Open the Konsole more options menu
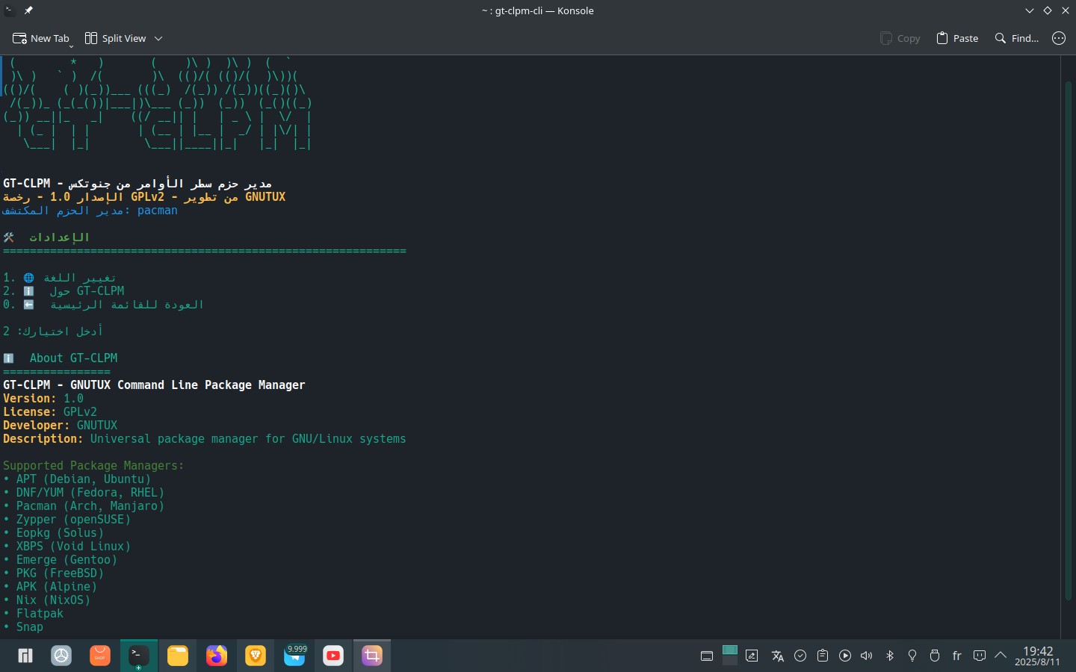The image size is (1076, 672). pos(1059,38)
